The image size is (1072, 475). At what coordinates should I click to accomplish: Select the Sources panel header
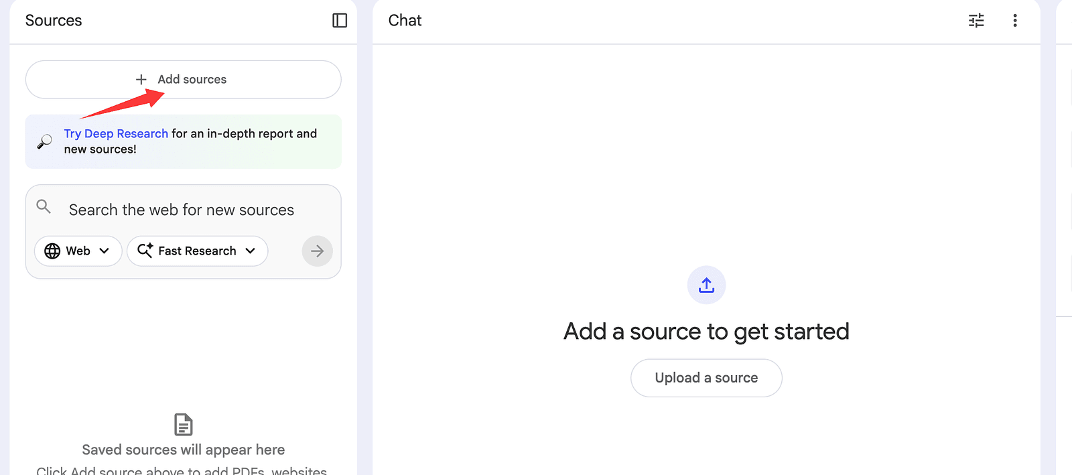(54, 21)
